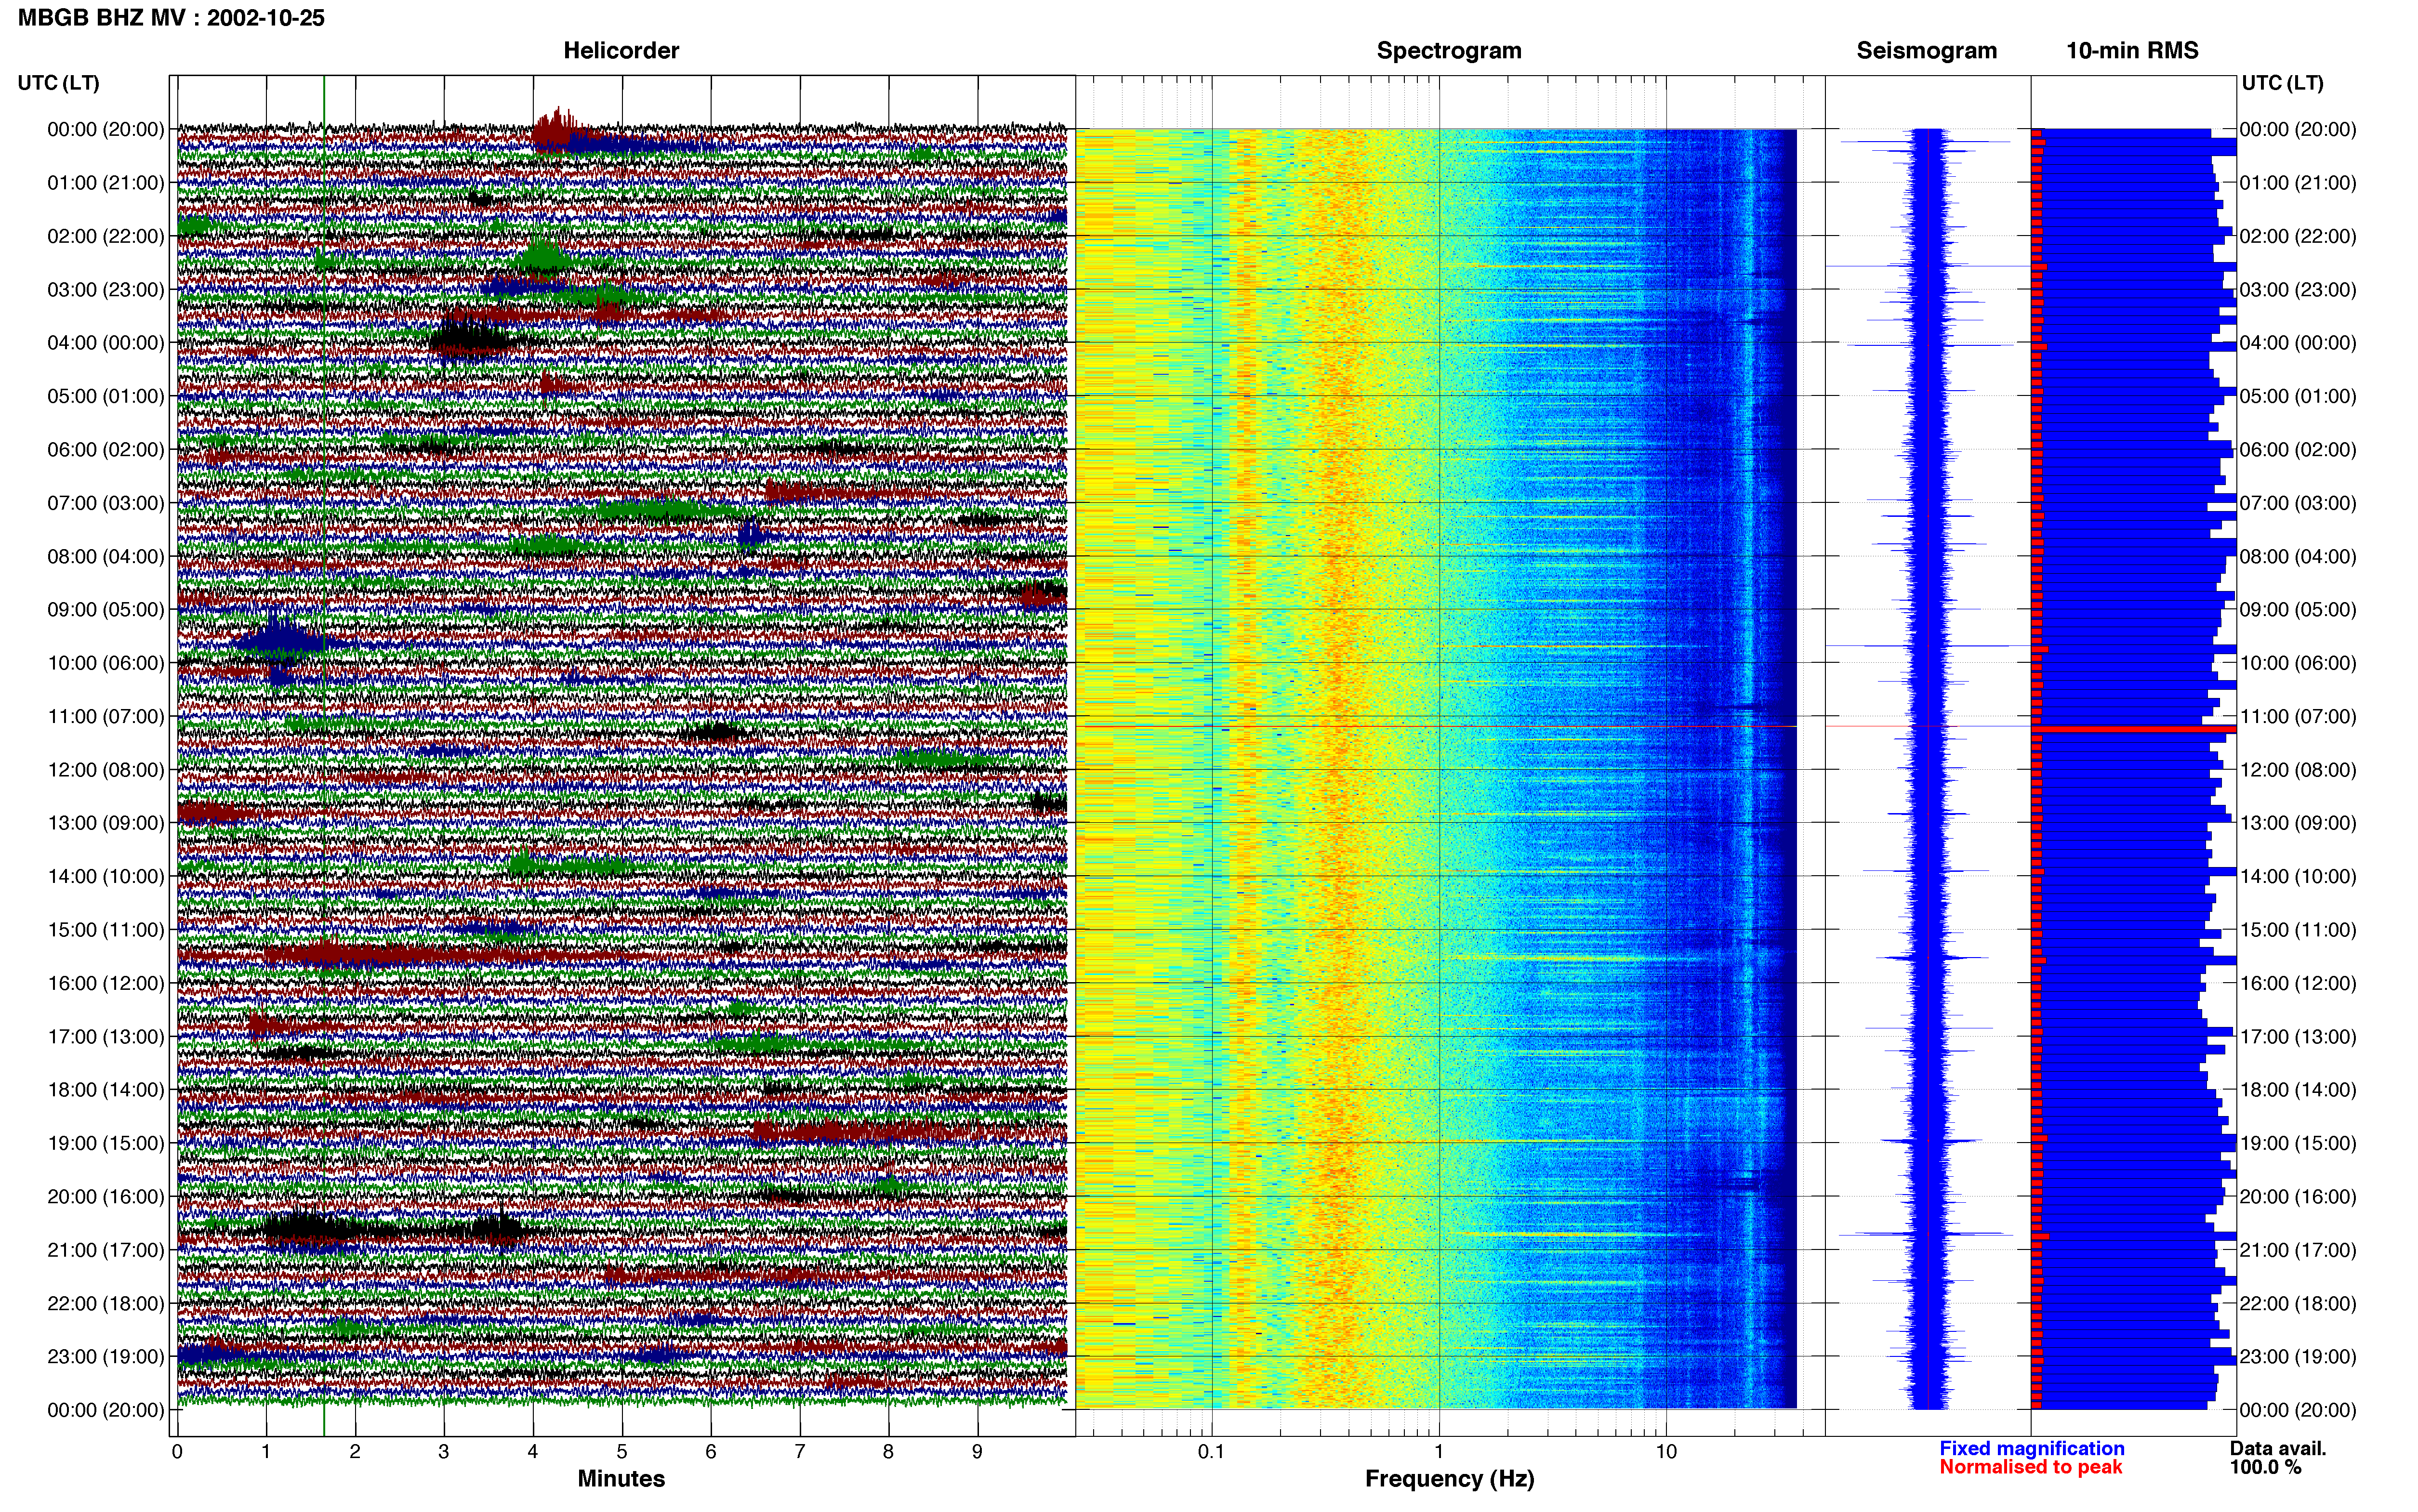The width and height of the screenshot is (2418, 1512).
Task: Click 11:00 (07:00) on the 10-min RMS time axis
Action: [x=2298, y=717]
